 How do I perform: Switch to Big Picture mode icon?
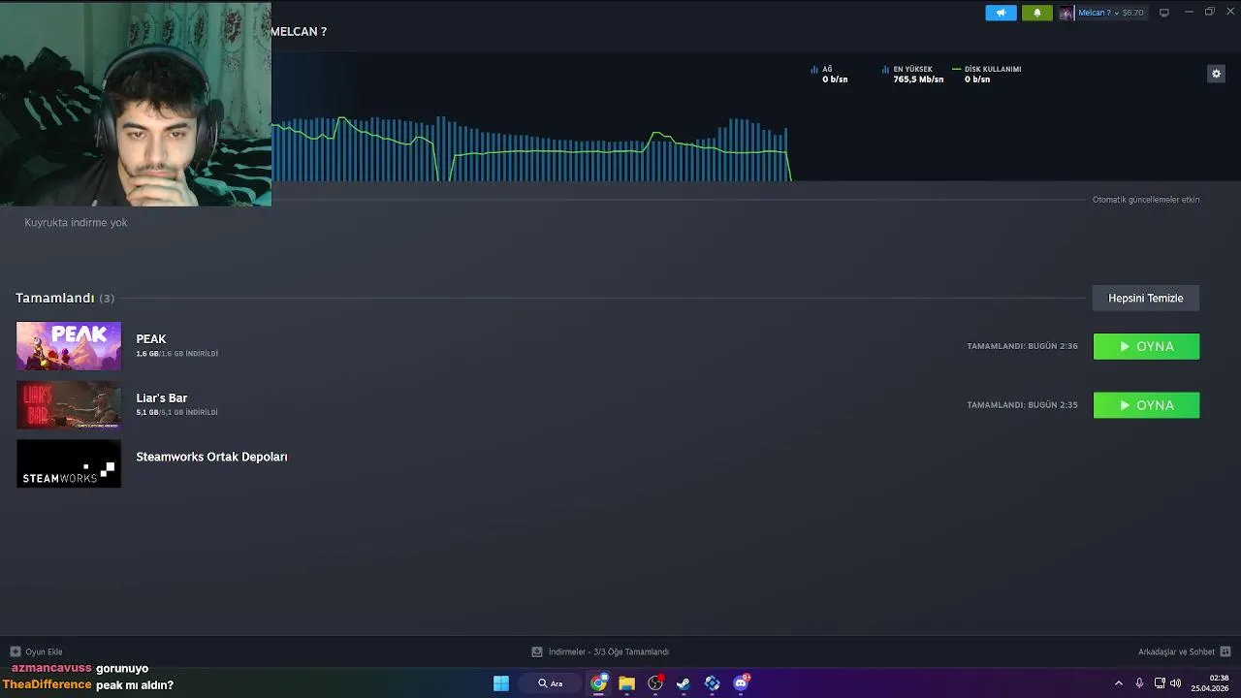(1164, 13)
